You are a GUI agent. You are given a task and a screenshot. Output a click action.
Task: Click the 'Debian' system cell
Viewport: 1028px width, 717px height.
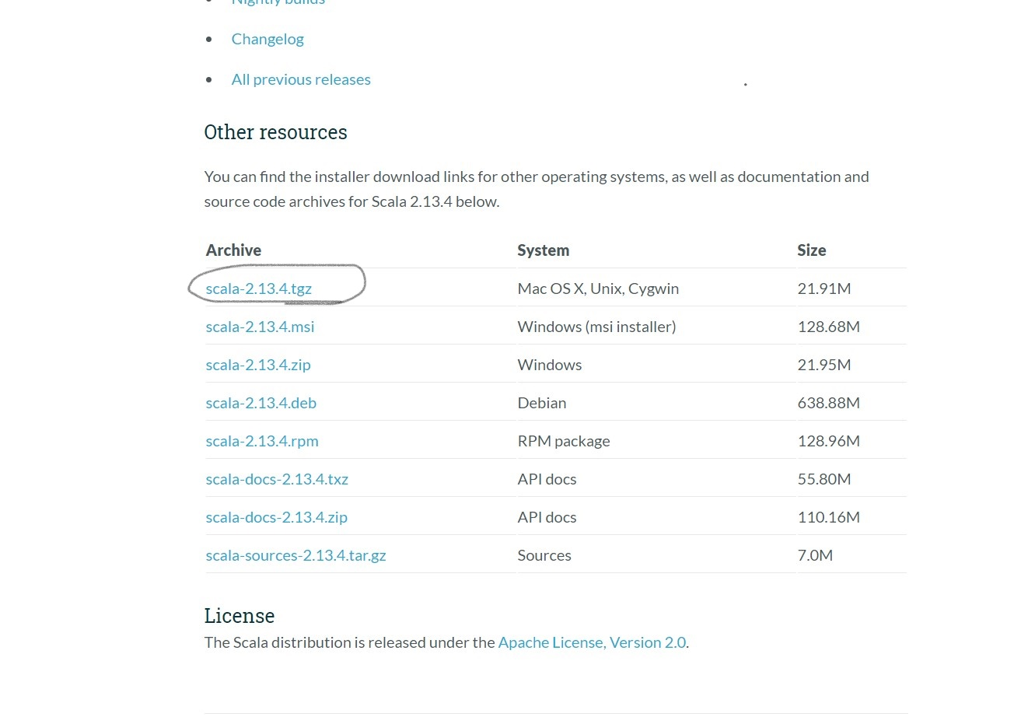tap(542, 403)
